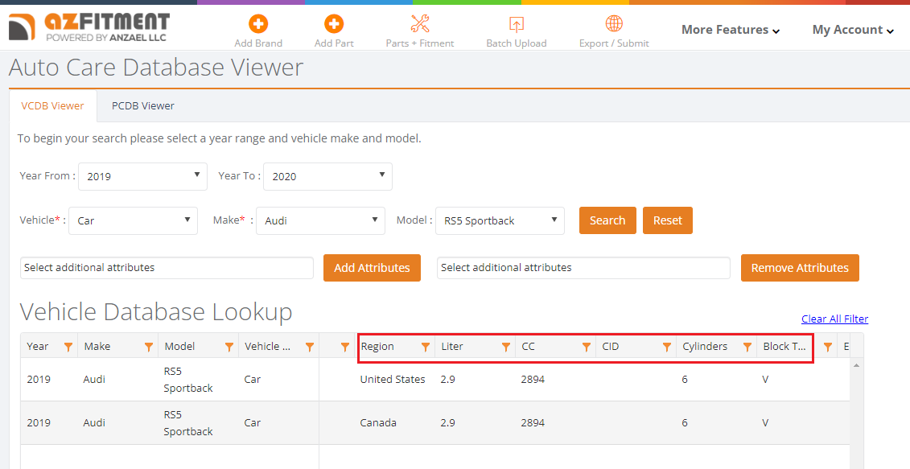Expand the My Account menu

coord(853,30)
